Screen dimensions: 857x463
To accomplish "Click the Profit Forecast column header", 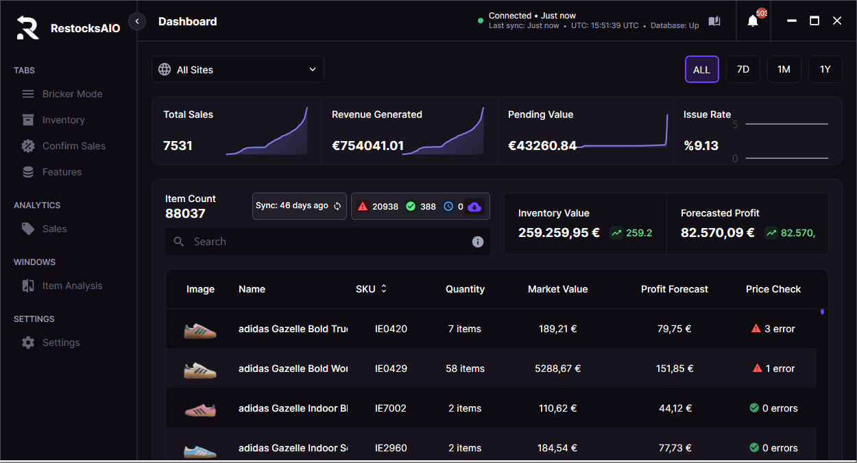I will pyautogui.click(x=675, y=289).
